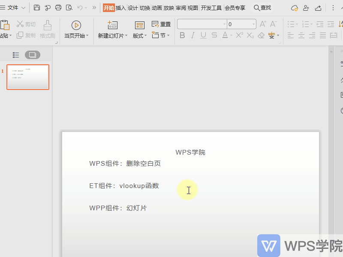Click the cloud sync icon
The height and width of the screenshot is (257, 343).
pyautogui.click(x=294, y=8)
